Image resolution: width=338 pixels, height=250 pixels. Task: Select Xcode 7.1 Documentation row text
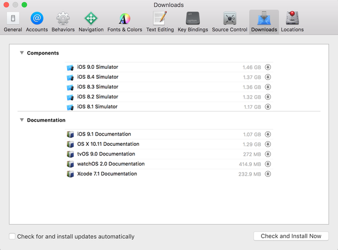[107, 174]
